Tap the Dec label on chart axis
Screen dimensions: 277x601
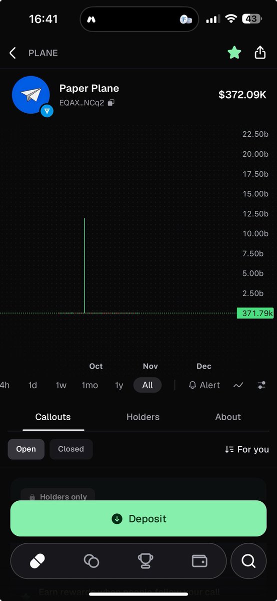pyautogui.click(x=204, y=366)
